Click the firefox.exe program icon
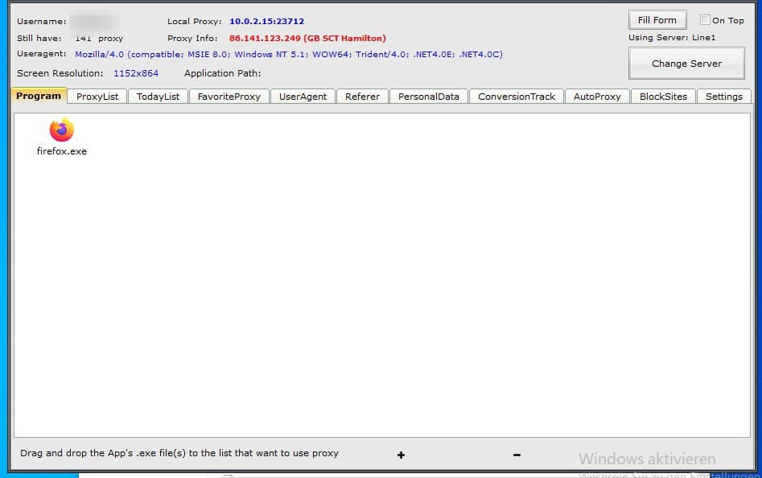The image size is (762, 478). [x=61, y=130]
